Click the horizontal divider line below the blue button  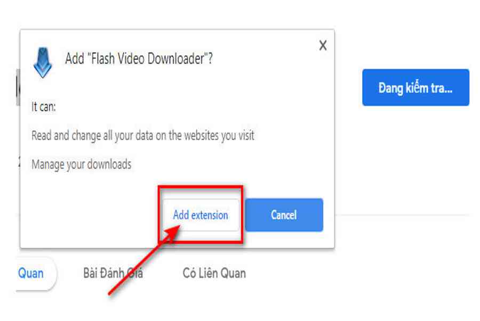click(402, 215)
